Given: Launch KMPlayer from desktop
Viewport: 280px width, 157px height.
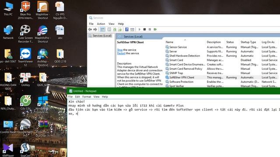Looking at the screenshot, I should point(8,150).
